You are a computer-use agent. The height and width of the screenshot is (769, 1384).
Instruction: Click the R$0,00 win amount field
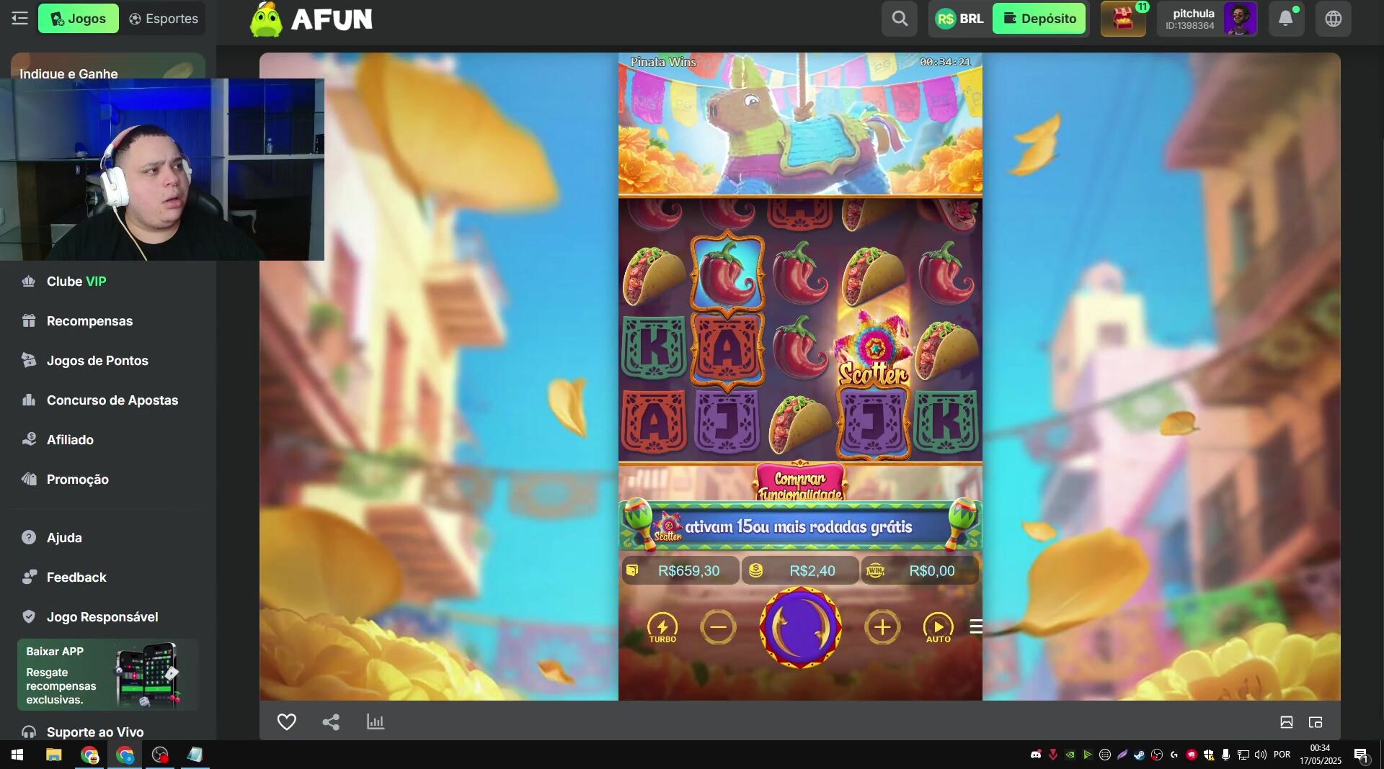click(920, 571)
